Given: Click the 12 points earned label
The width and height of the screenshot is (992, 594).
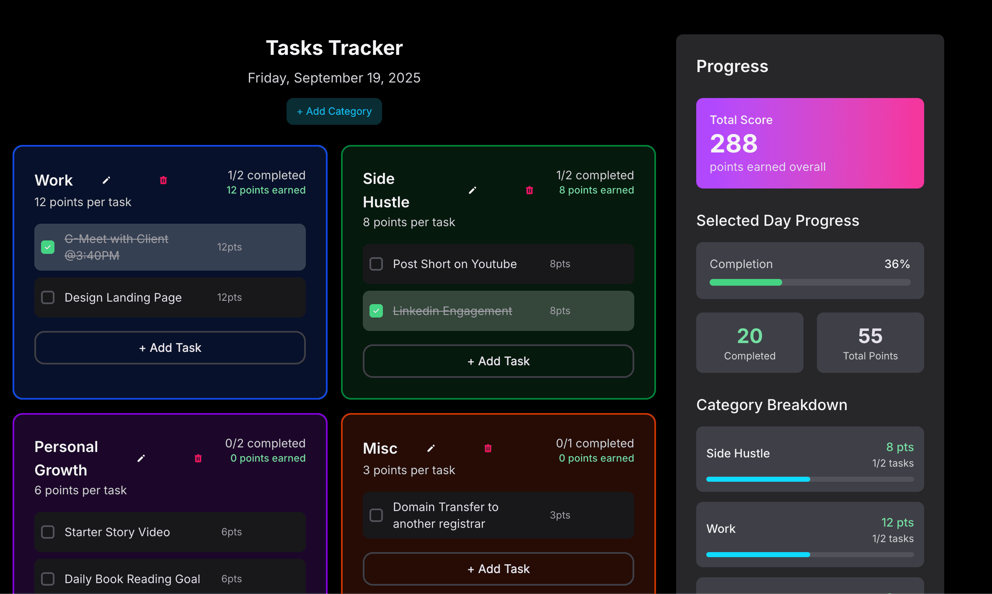Looking at the screenshot, I should pyautogui.click(x=266, y=190).
